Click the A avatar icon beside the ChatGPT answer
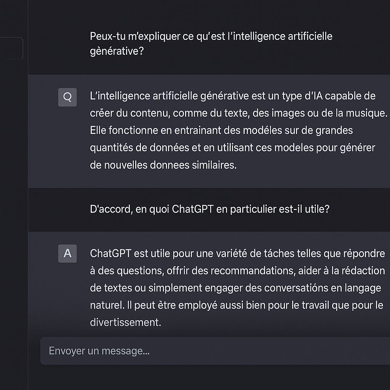This screenshot has height=390, width=390. point(67,254)
